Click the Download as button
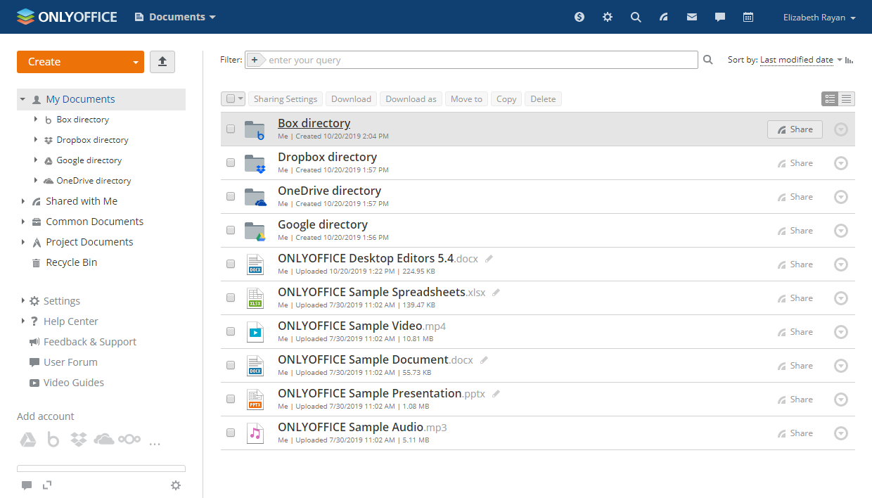 411,99
